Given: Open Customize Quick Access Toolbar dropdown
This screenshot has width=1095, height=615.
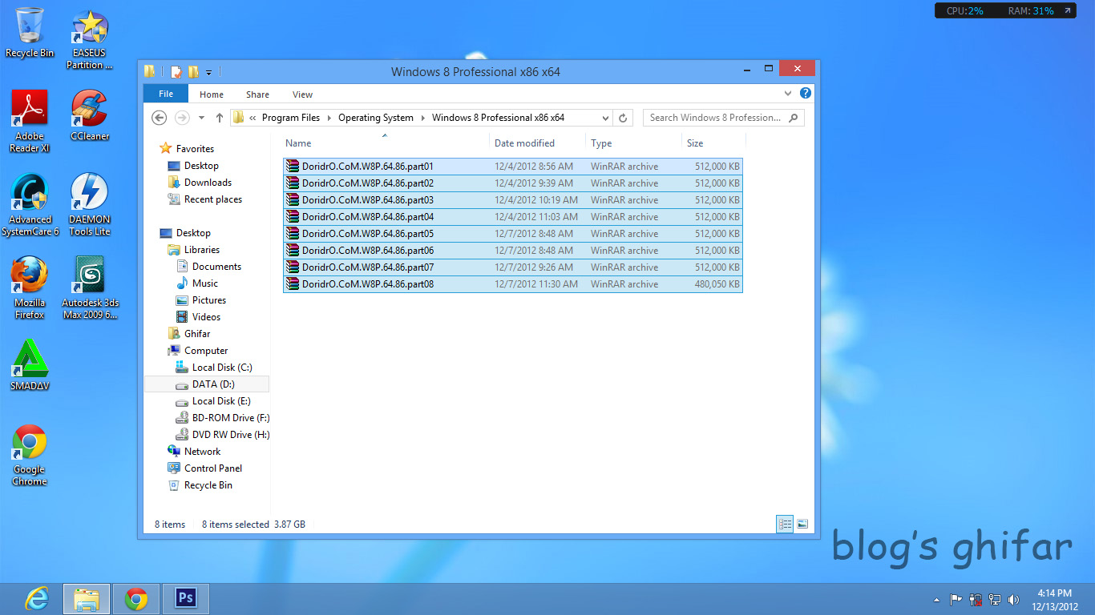Looking at the screenshot, I should pyautogui.click(x=209, y=72).
